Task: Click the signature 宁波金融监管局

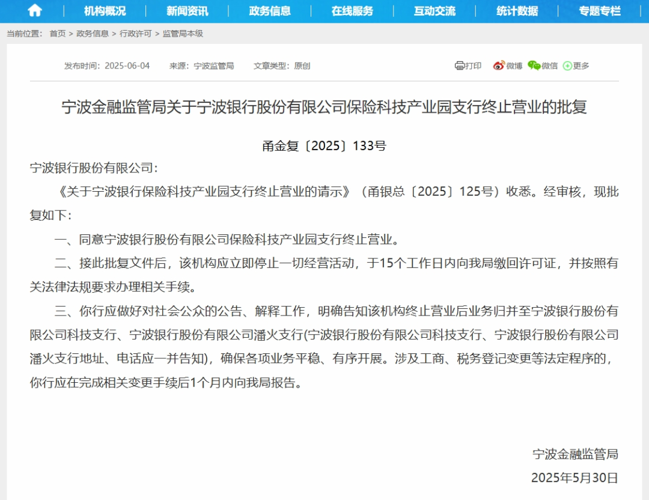Action: (575, 454)
